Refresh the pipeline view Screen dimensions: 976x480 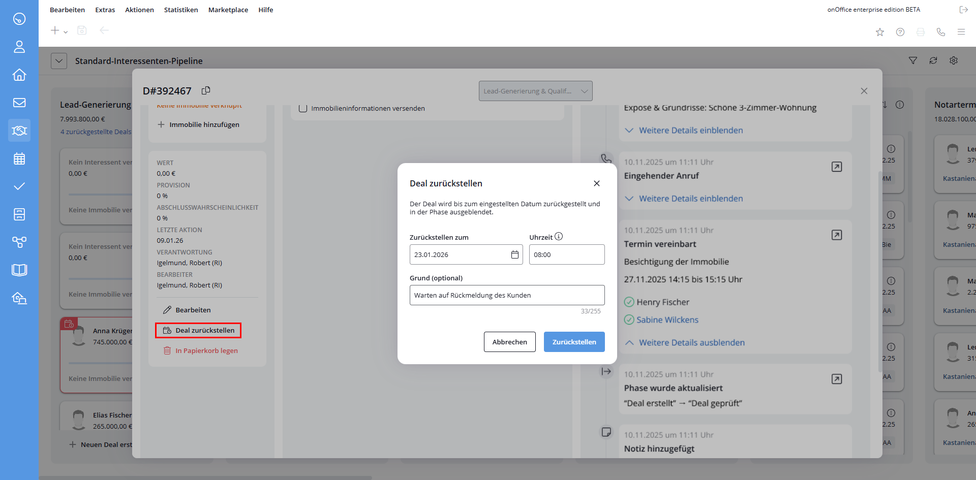[933, 60]
